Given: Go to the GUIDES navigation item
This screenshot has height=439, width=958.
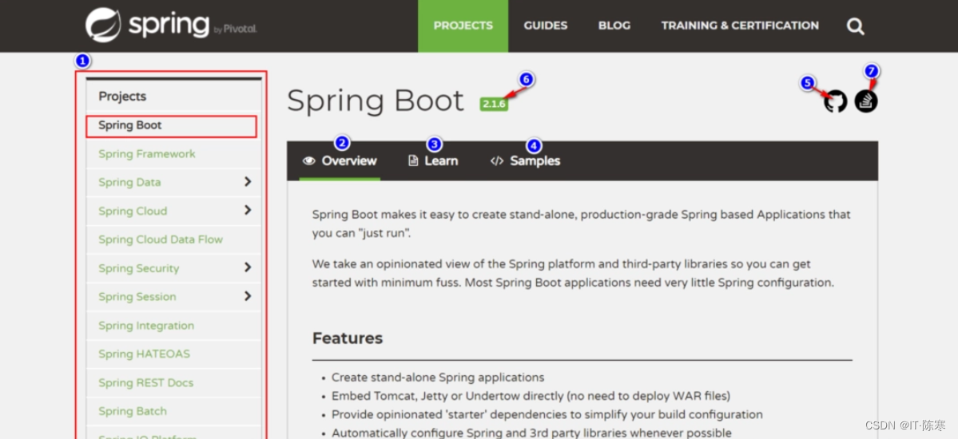Looking at the screenshot, I should point(546,26).
